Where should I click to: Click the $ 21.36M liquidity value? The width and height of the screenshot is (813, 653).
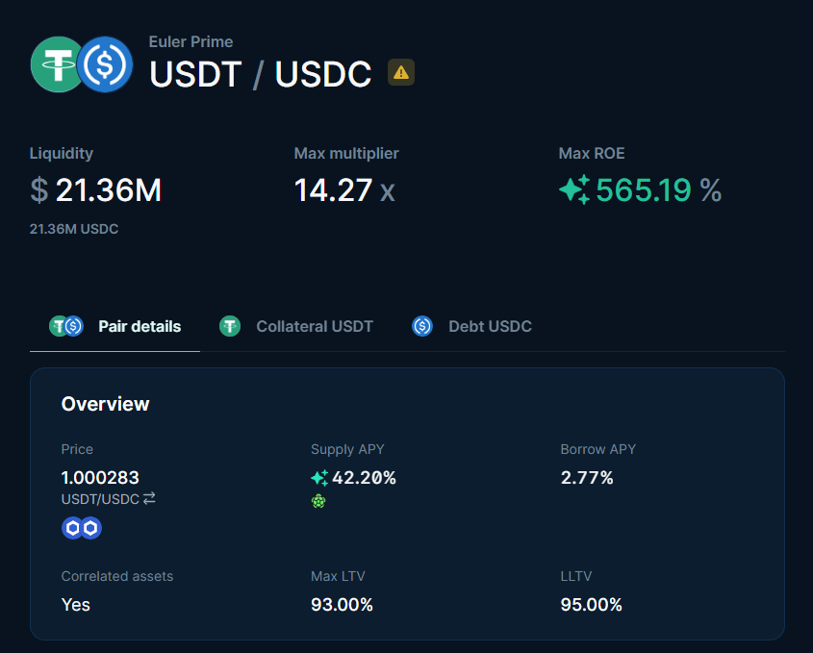95,189
